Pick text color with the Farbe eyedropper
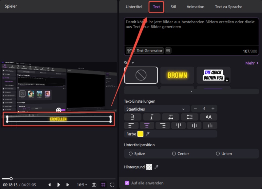 (148, 134)
